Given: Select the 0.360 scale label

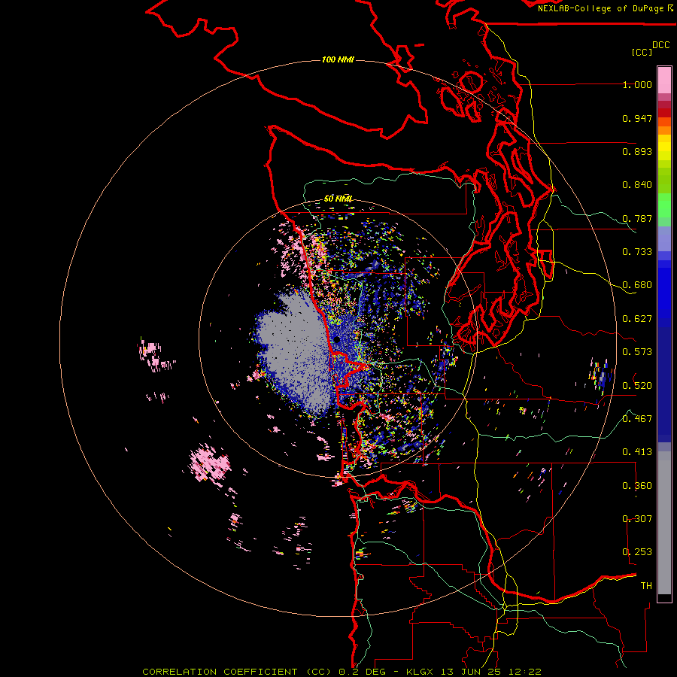Looking at the screenshot, I should pos(637,486).
